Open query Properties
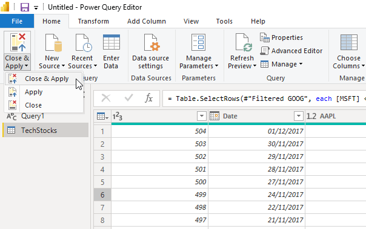This screenshot has width=366, height=229. coord(281,37)
